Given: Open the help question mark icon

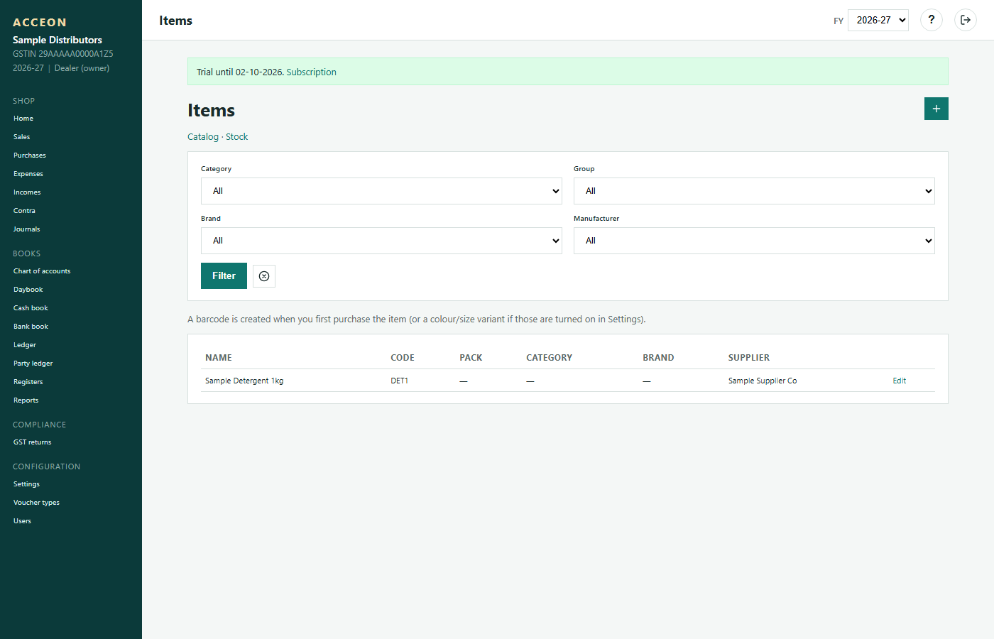Looking at the screenshot, I should coord(932,20).
